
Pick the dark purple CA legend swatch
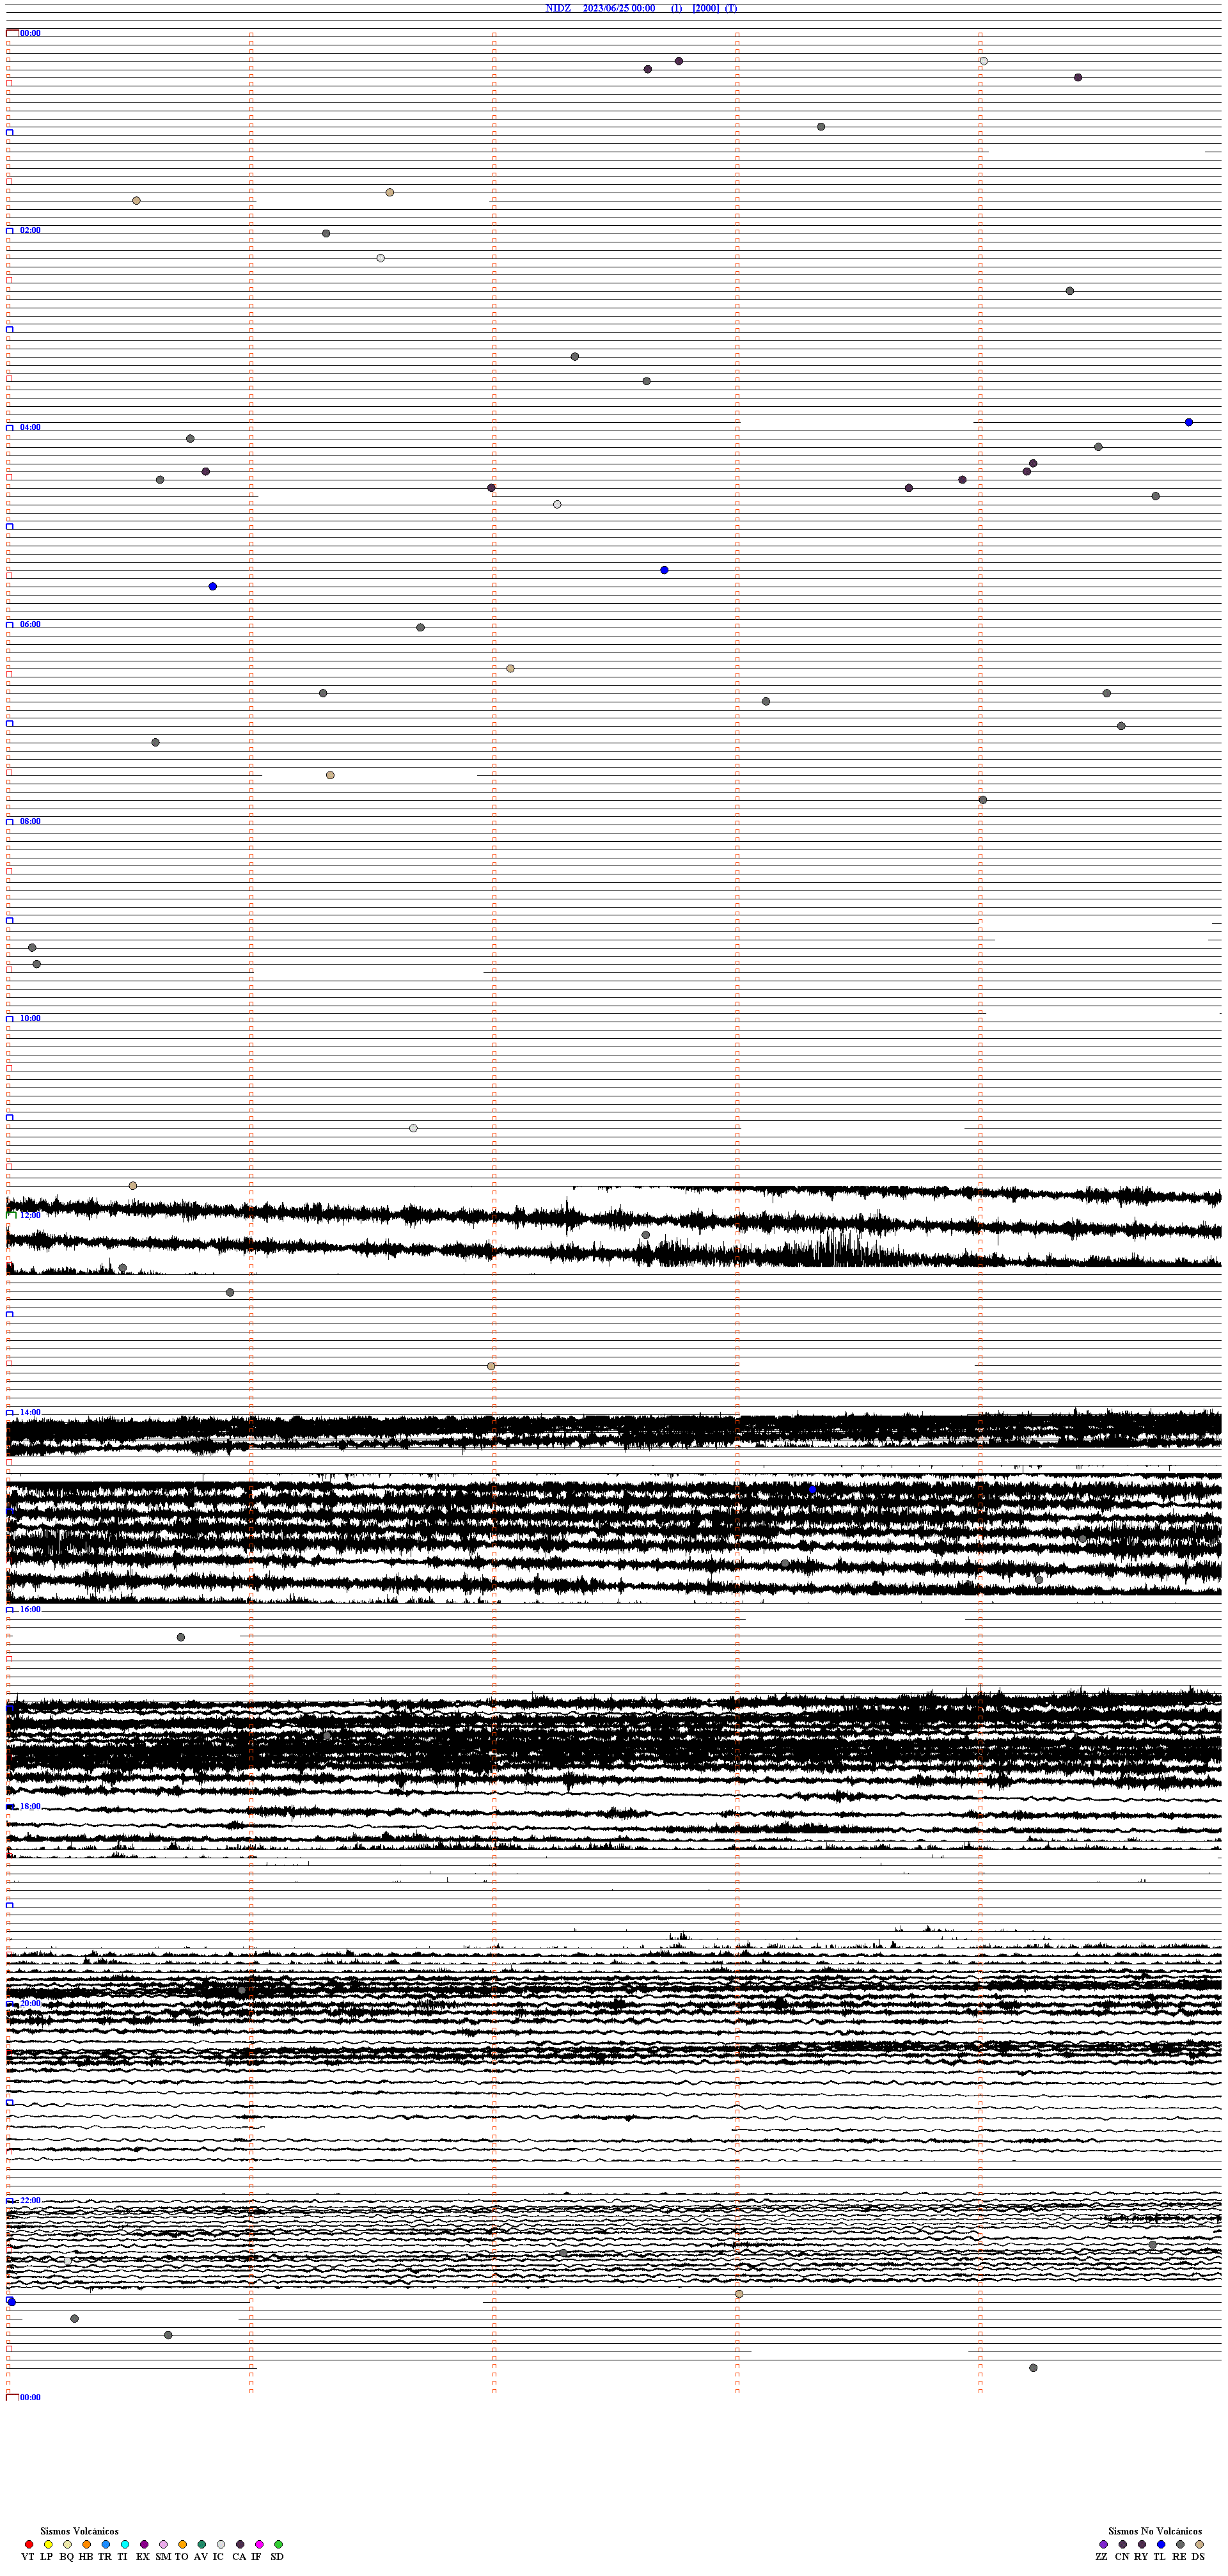(x=240, y=2544)
